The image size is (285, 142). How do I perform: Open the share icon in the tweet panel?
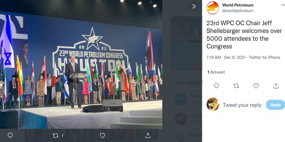276,86
